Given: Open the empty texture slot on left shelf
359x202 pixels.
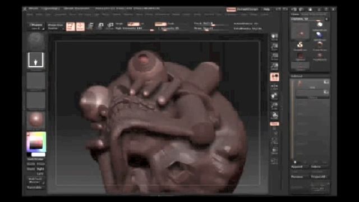Looking at the screenshot, I should click(x=36, y=100).
